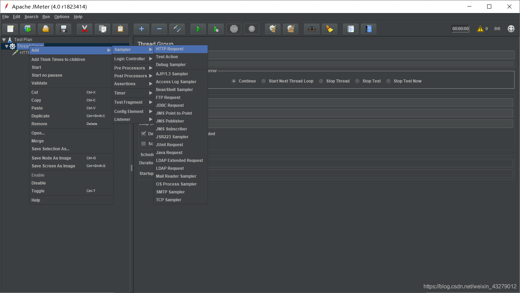This screenshot has width=520, height=293.
Task: Select Test Fragment submenu entry
Action: click(x=133, y=102)
